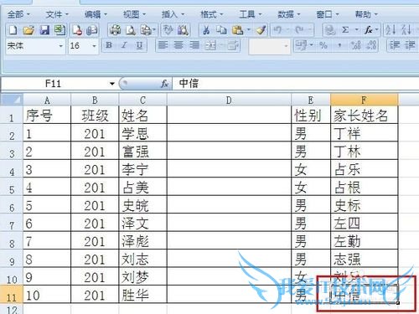Toggle Bold formatting
Screen dimensions: 419x314
point(109,45)
